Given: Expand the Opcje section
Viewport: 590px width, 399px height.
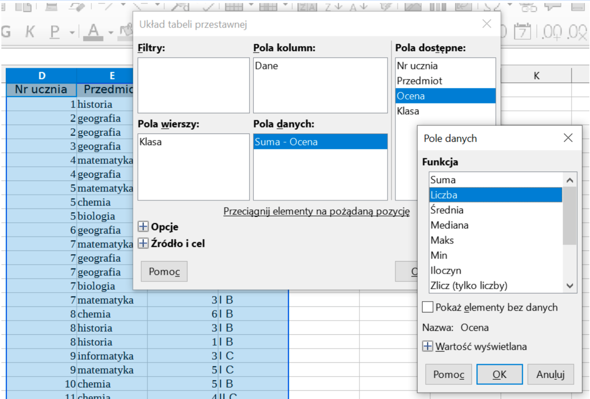Looking at the screenshot, I should (143, 227).
